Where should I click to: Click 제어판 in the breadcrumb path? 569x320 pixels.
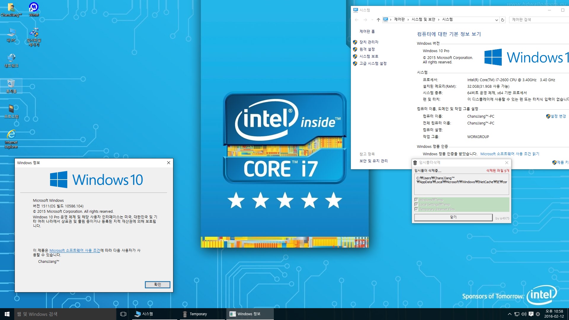coord(399,20)
